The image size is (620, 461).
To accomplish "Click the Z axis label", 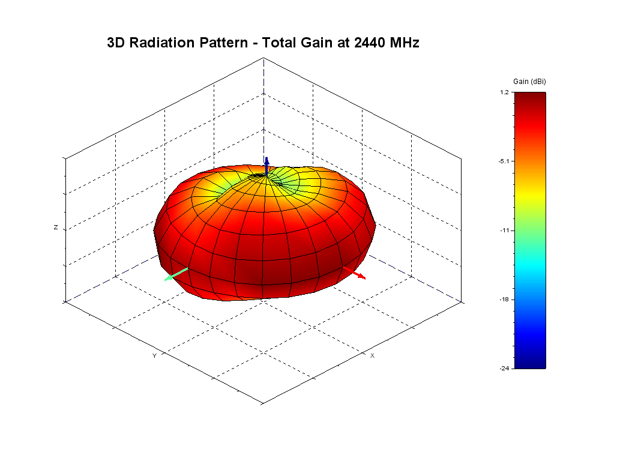I will (x=56, y=227).
